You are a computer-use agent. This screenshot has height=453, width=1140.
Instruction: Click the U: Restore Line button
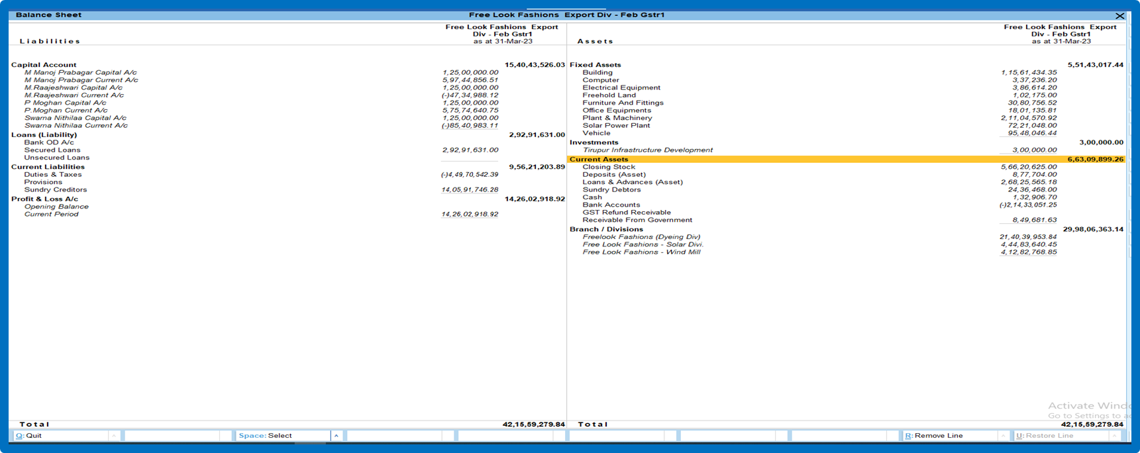tap(1061, 436)
